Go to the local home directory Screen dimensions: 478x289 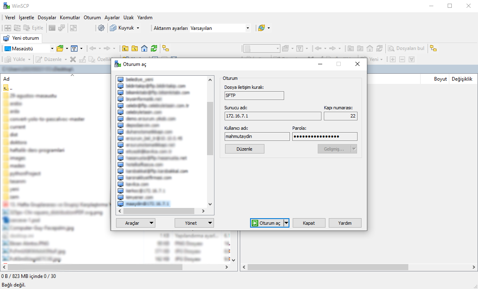coord(144,48)
